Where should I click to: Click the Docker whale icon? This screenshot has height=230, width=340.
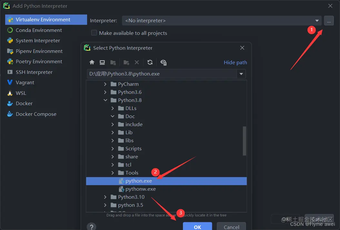(10, 104)
